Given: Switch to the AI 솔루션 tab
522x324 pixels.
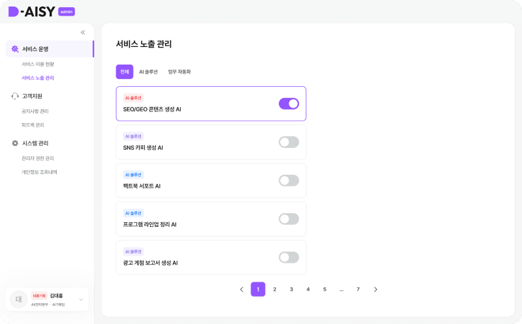Looking at the screenshot, I should pos(149,72).
